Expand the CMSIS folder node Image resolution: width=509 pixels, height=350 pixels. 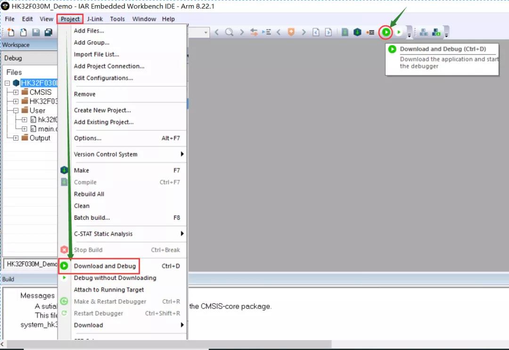(16, 92)
